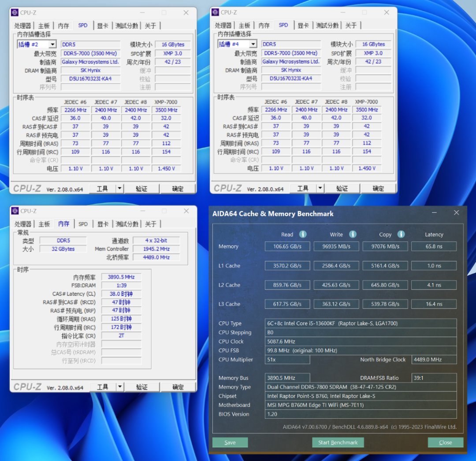Click Close button at bottom of AIDA64
This screenshot has width=476, height=461.
pos(445,442)
